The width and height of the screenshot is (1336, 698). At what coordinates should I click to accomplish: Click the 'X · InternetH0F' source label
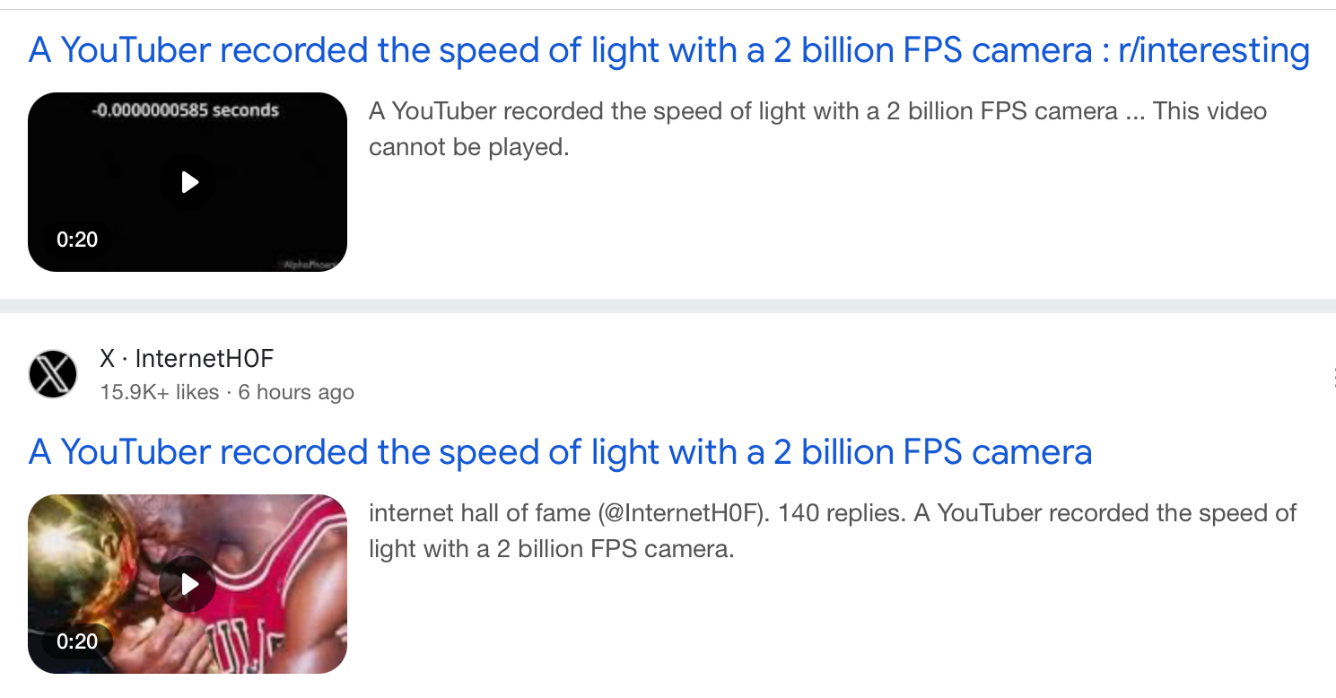tap(187, 359)
